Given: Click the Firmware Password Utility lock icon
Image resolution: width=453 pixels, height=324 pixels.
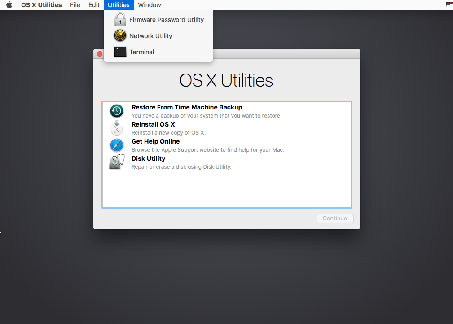Looking at the screenshot, I should (x=120, y=20).
